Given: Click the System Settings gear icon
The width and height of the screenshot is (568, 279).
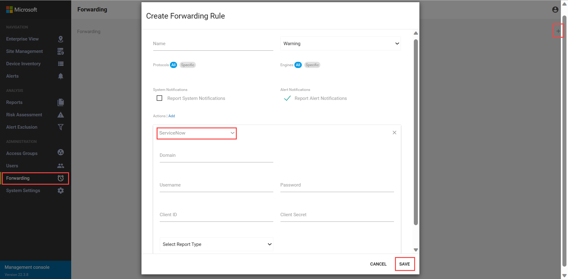Looking at the screenshot, I should pos(61,191).
